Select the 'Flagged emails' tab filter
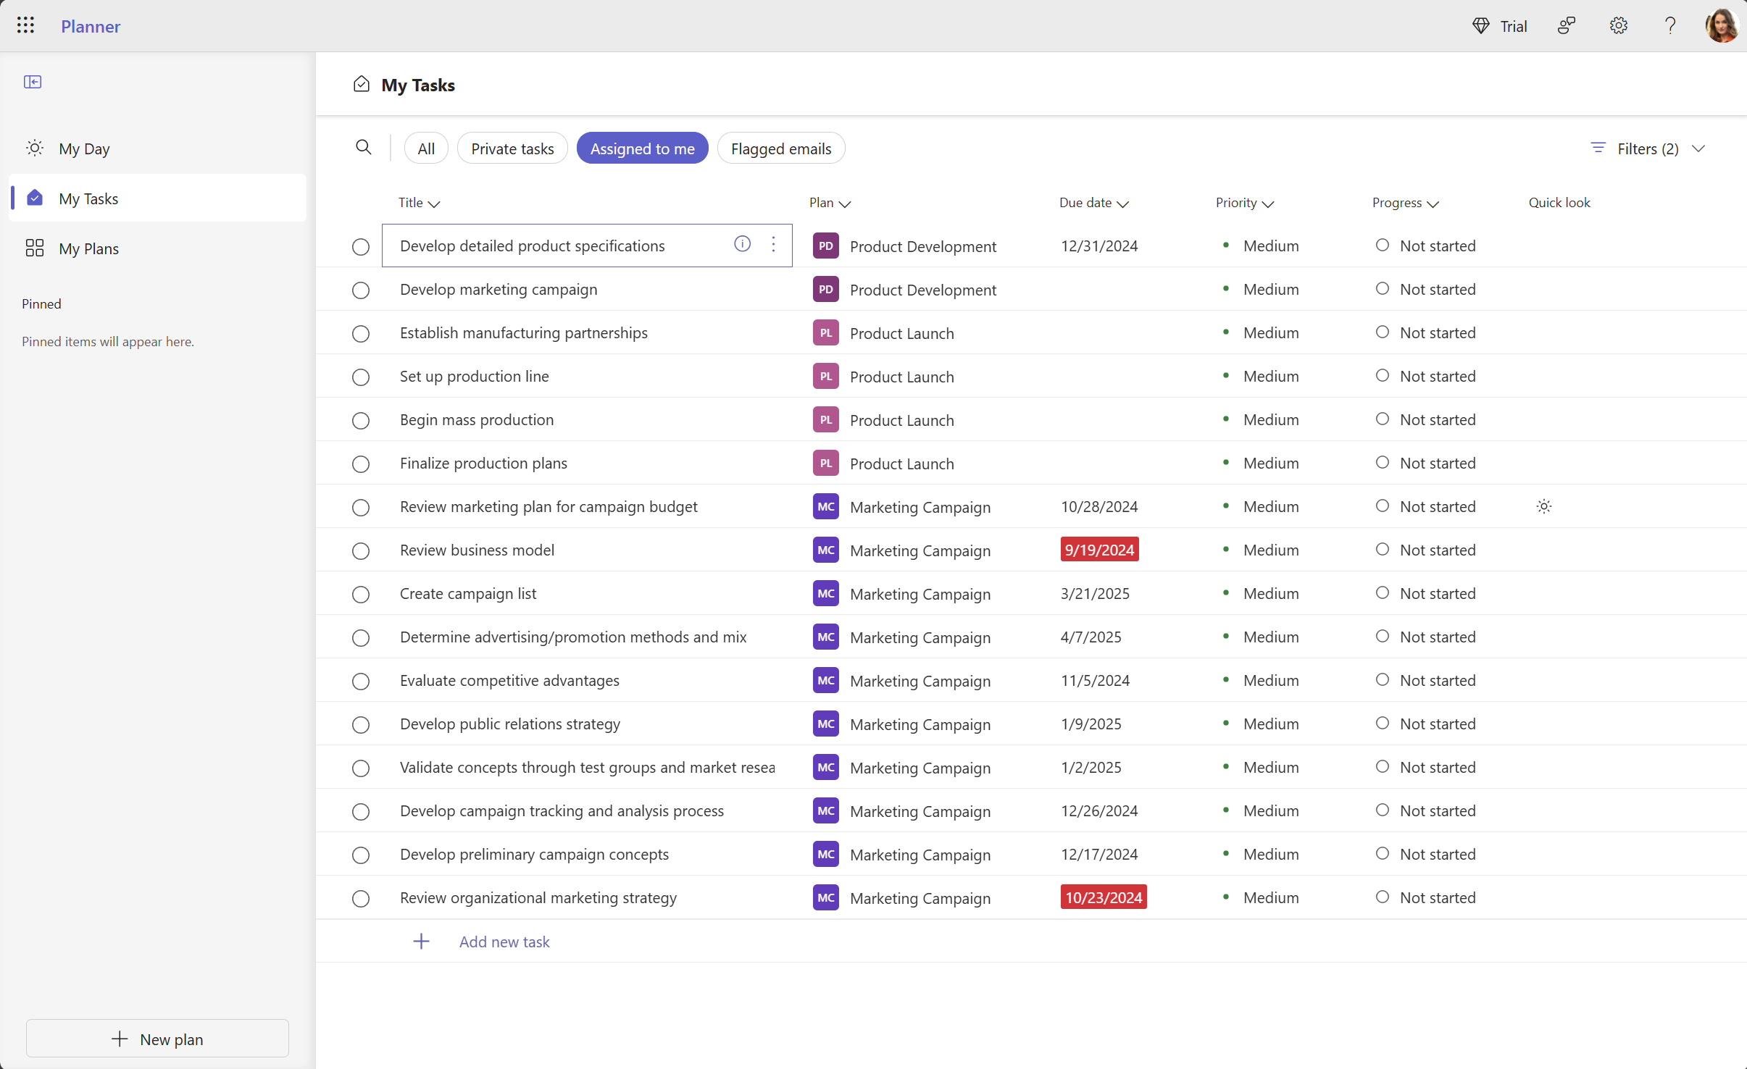This screenshot has width=1747, height=1069. point(781,148)
